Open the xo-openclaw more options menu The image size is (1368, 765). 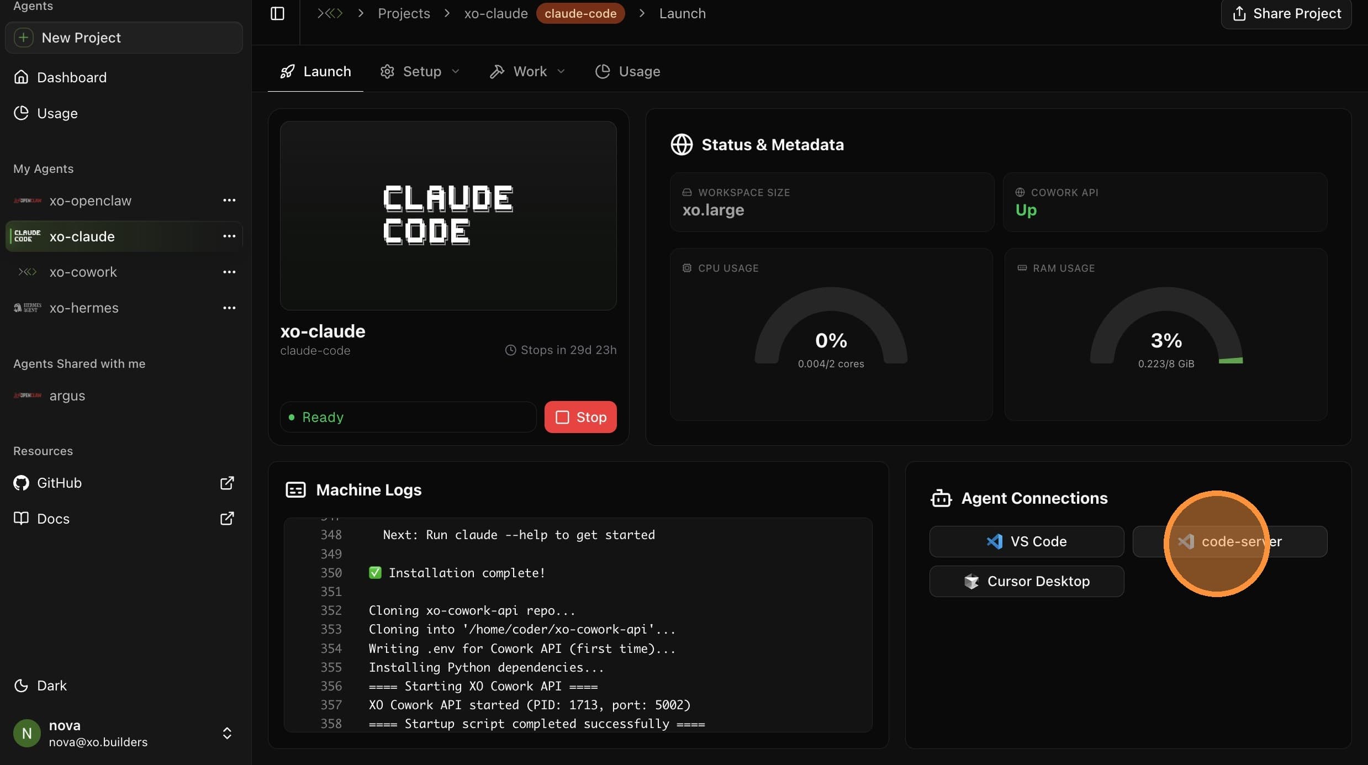(229, 201)
